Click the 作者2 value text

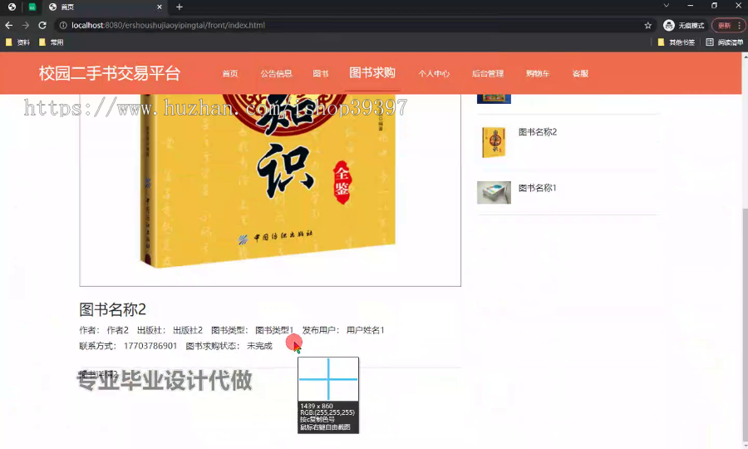pyautogui.click(x=118, y=330)
